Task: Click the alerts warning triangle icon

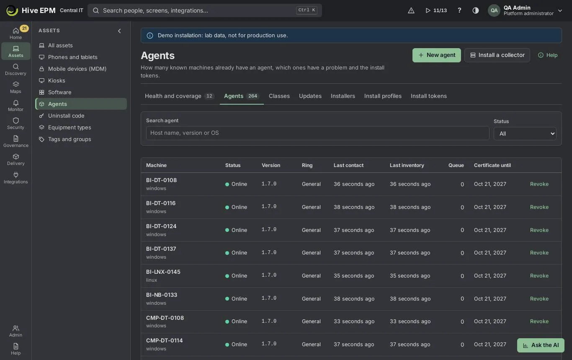Action: pyautogui.click(x=411, y=10)
